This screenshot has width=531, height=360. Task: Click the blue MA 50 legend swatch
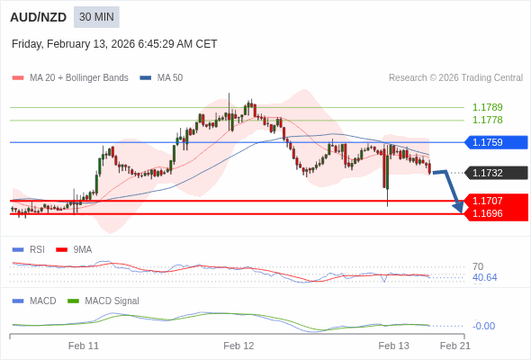pyautogui.click(x=146, y=78)
